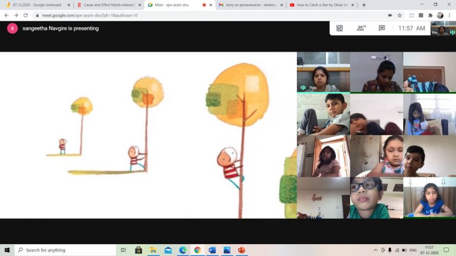Open Microsoft Edge from taskbar
This screenshot has width=456, height=256.
click(x=183, y=250)
